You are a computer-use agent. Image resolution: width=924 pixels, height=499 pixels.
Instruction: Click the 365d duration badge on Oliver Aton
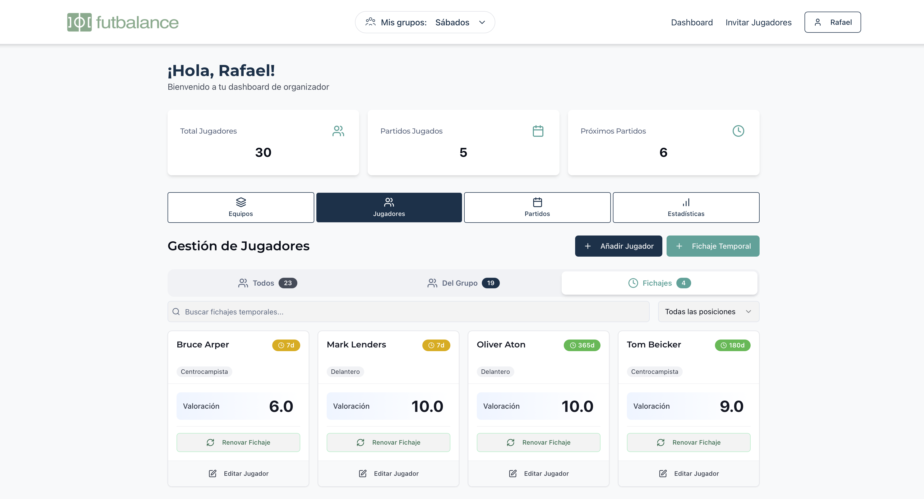582,345
